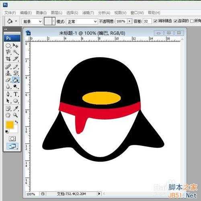This screenshot has width=201, height=201.
Task: Reset default foreground and background colors
Action: coord(6,131)
